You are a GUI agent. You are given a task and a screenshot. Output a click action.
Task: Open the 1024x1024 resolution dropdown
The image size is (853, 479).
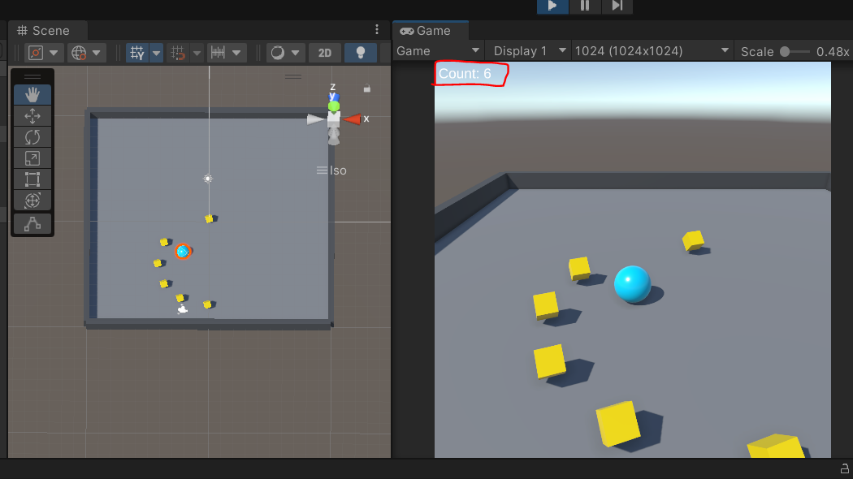tap(652, 50)
